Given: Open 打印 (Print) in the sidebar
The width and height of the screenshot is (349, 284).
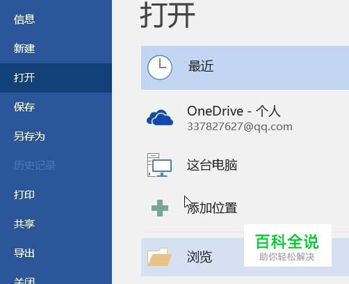Looking at the screenshot, I should (x=56, y=195).
